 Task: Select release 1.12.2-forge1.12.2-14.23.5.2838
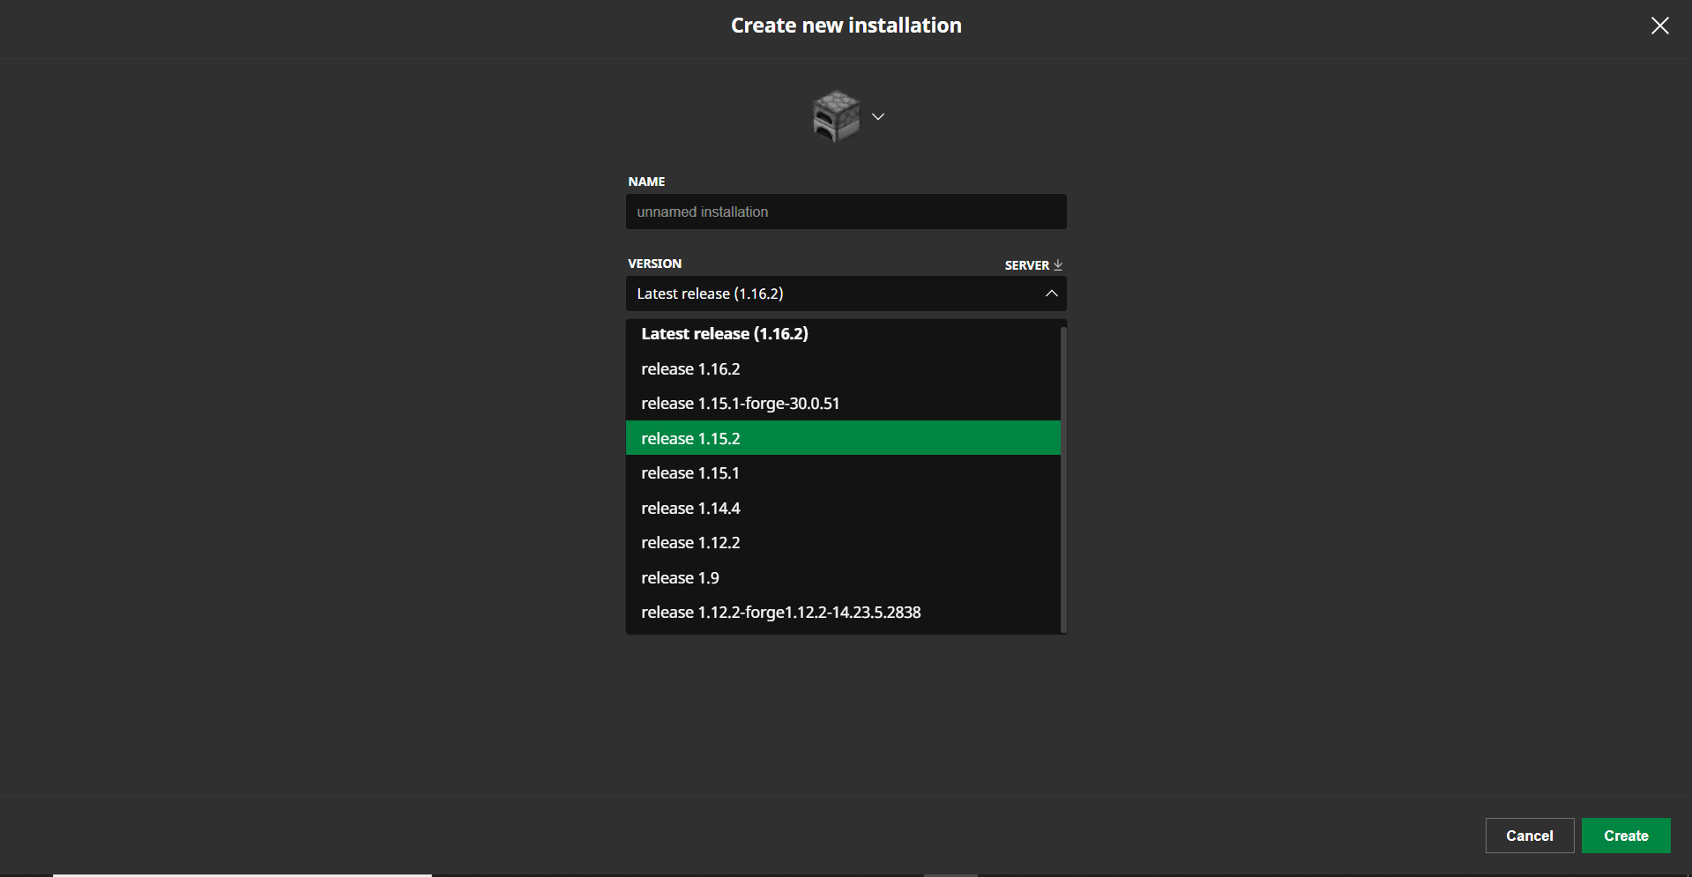780,613
